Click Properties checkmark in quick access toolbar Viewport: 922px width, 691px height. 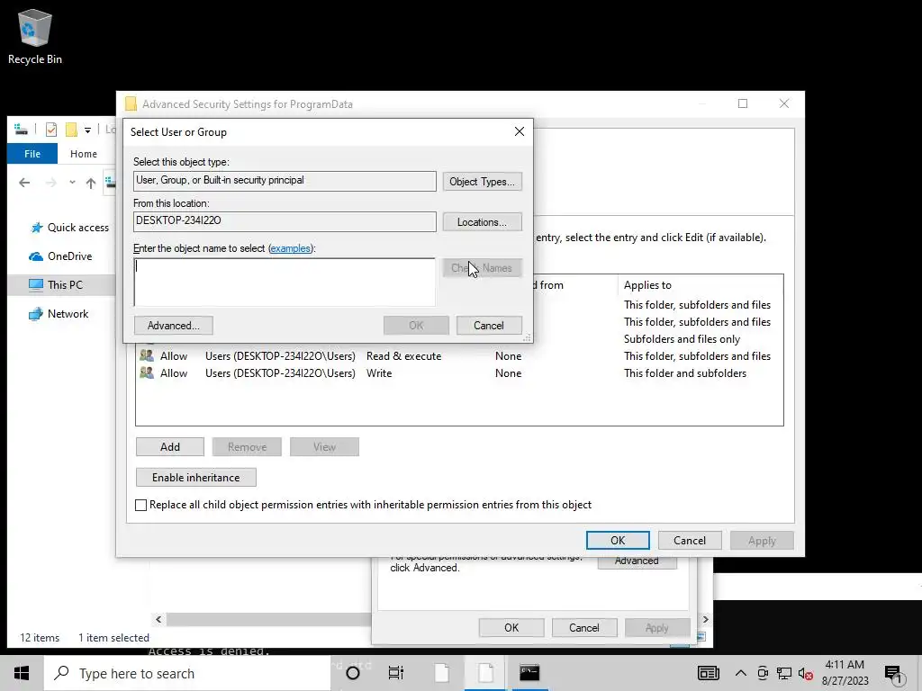(51, 130)
